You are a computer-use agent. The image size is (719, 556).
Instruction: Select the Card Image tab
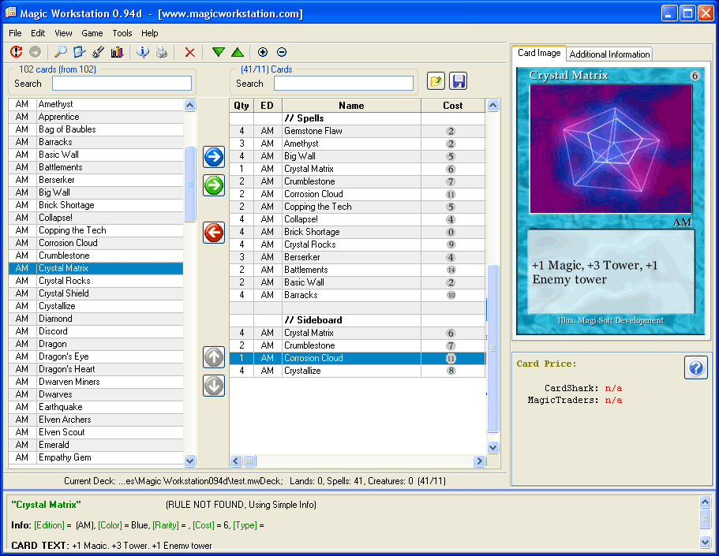(x=539, y=53)
